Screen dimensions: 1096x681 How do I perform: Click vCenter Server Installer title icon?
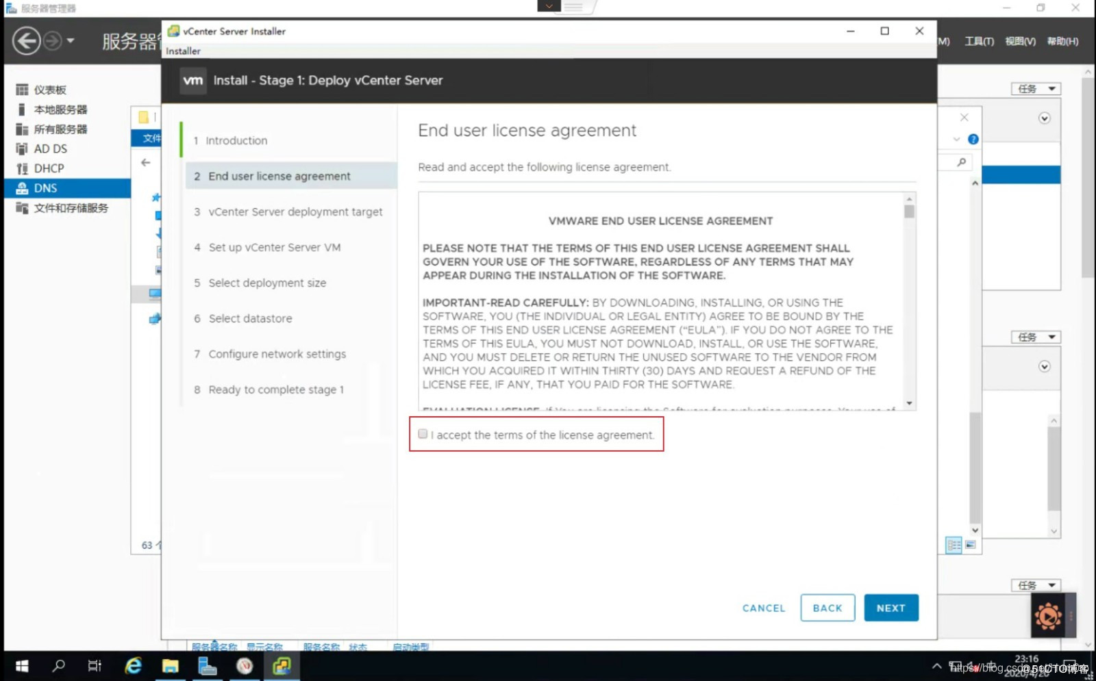[174, 31]
